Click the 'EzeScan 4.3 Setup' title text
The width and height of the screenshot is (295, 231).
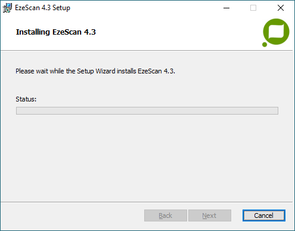(42, 8)
